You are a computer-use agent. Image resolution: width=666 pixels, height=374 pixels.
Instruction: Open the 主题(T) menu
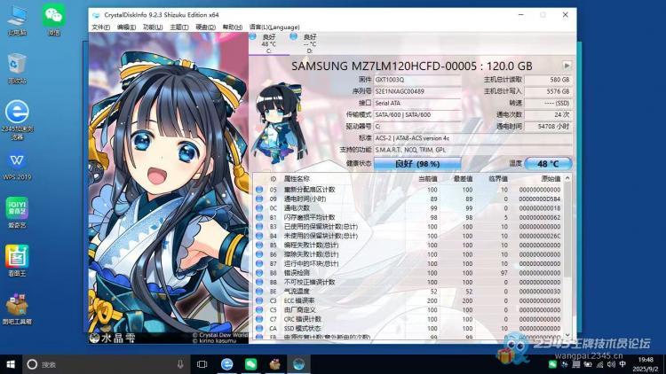click(x=178, y=27)
